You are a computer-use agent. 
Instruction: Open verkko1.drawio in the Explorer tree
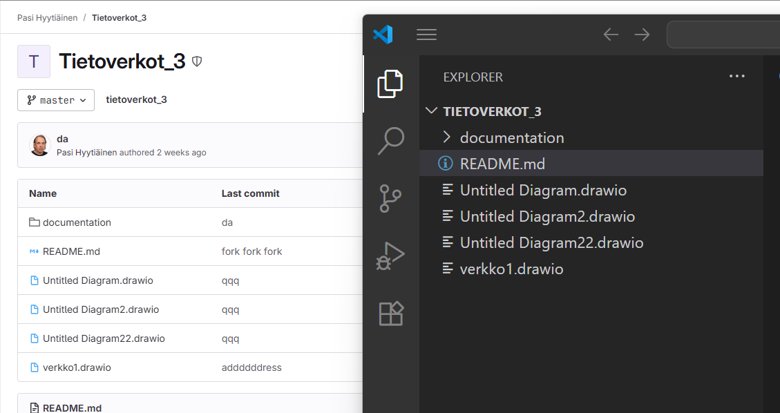pos(511,269)
